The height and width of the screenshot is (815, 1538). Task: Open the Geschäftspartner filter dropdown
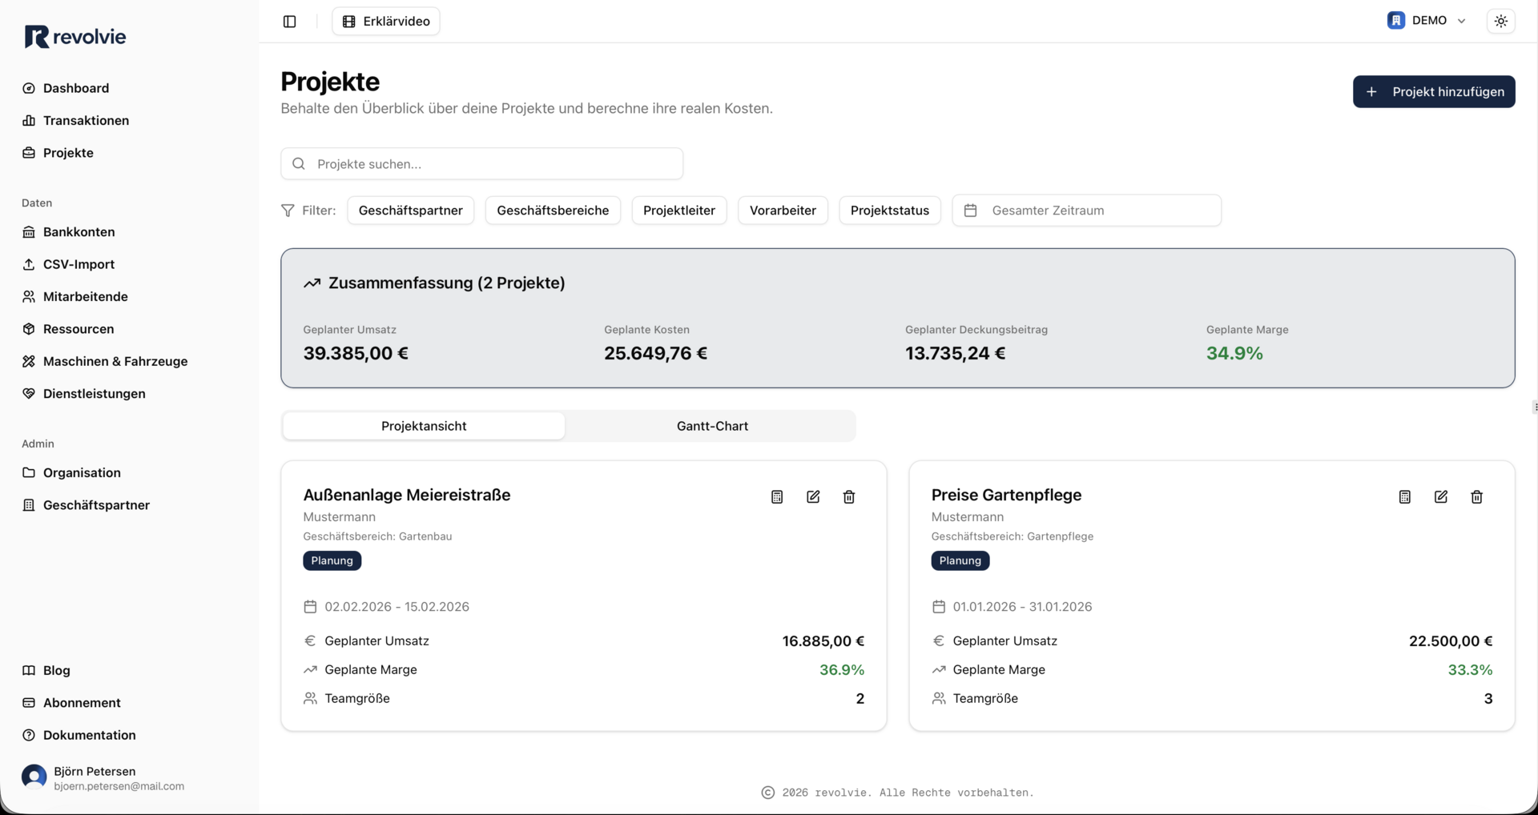click(x=410, y=211)
